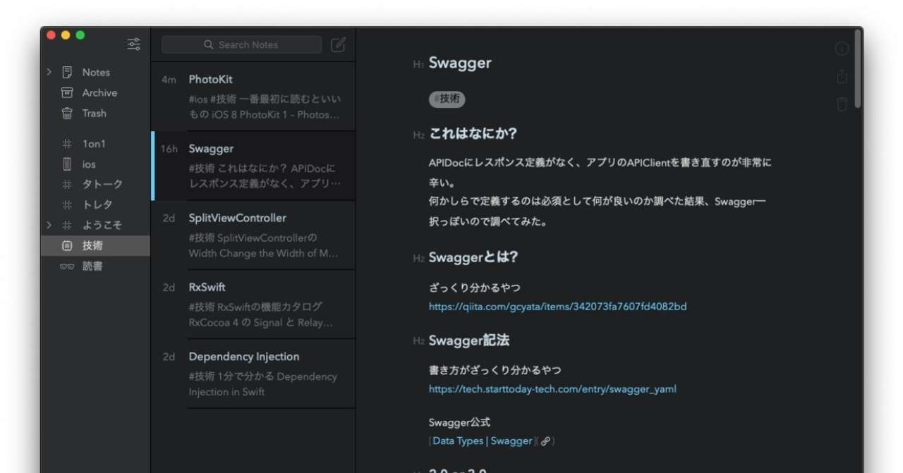Open the note info icon

click(842, 49)
